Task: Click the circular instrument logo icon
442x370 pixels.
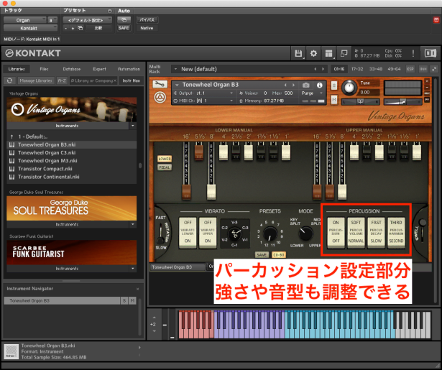Action: tap(160, 97)
